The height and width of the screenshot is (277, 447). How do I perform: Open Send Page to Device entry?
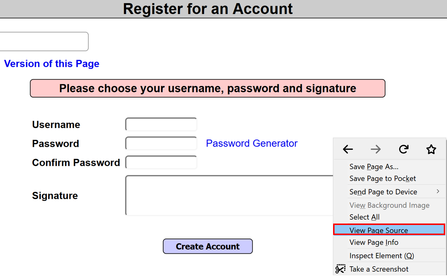point(383,192)
